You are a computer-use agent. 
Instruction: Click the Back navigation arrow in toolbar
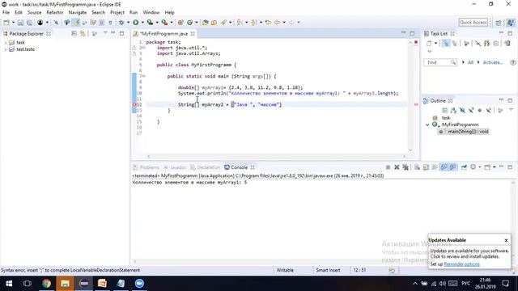click(x=277, y=23)
